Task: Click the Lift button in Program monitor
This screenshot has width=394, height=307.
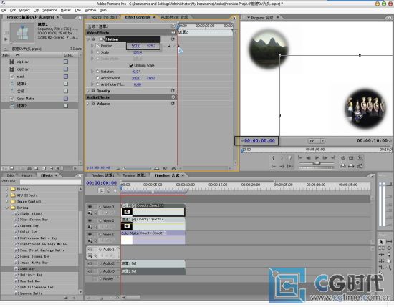Action: 342,166
